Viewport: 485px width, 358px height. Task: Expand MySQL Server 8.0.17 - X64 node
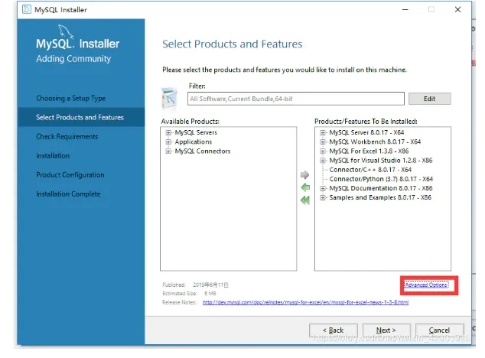[x=323, y=132]
